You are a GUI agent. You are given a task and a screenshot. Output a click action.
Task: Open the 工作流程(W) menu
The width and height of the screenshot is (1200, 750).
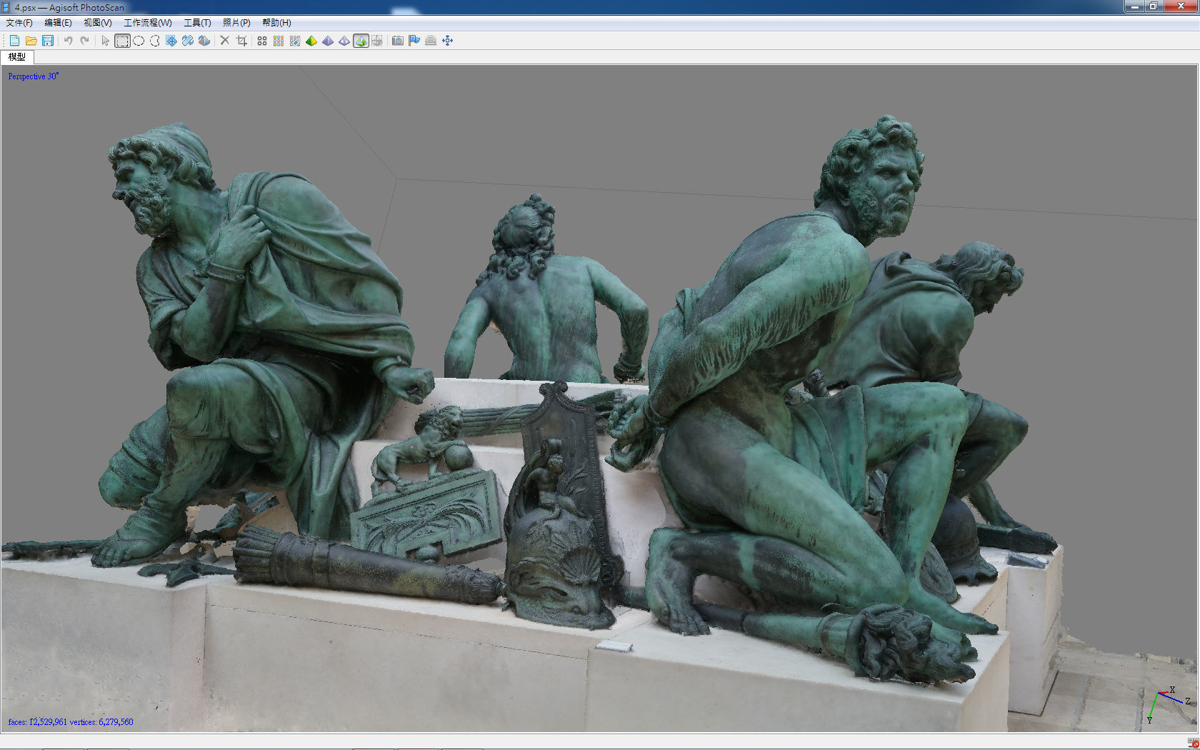tap(148, 23)
